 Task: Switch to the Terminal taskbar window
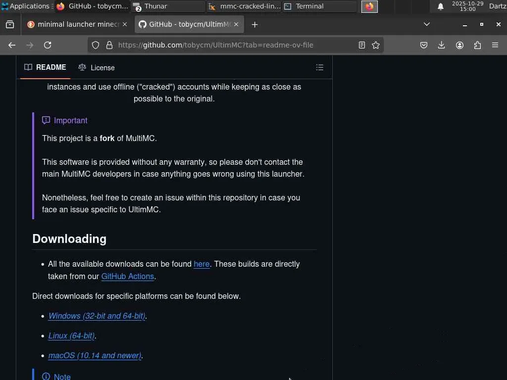(320, 6)
